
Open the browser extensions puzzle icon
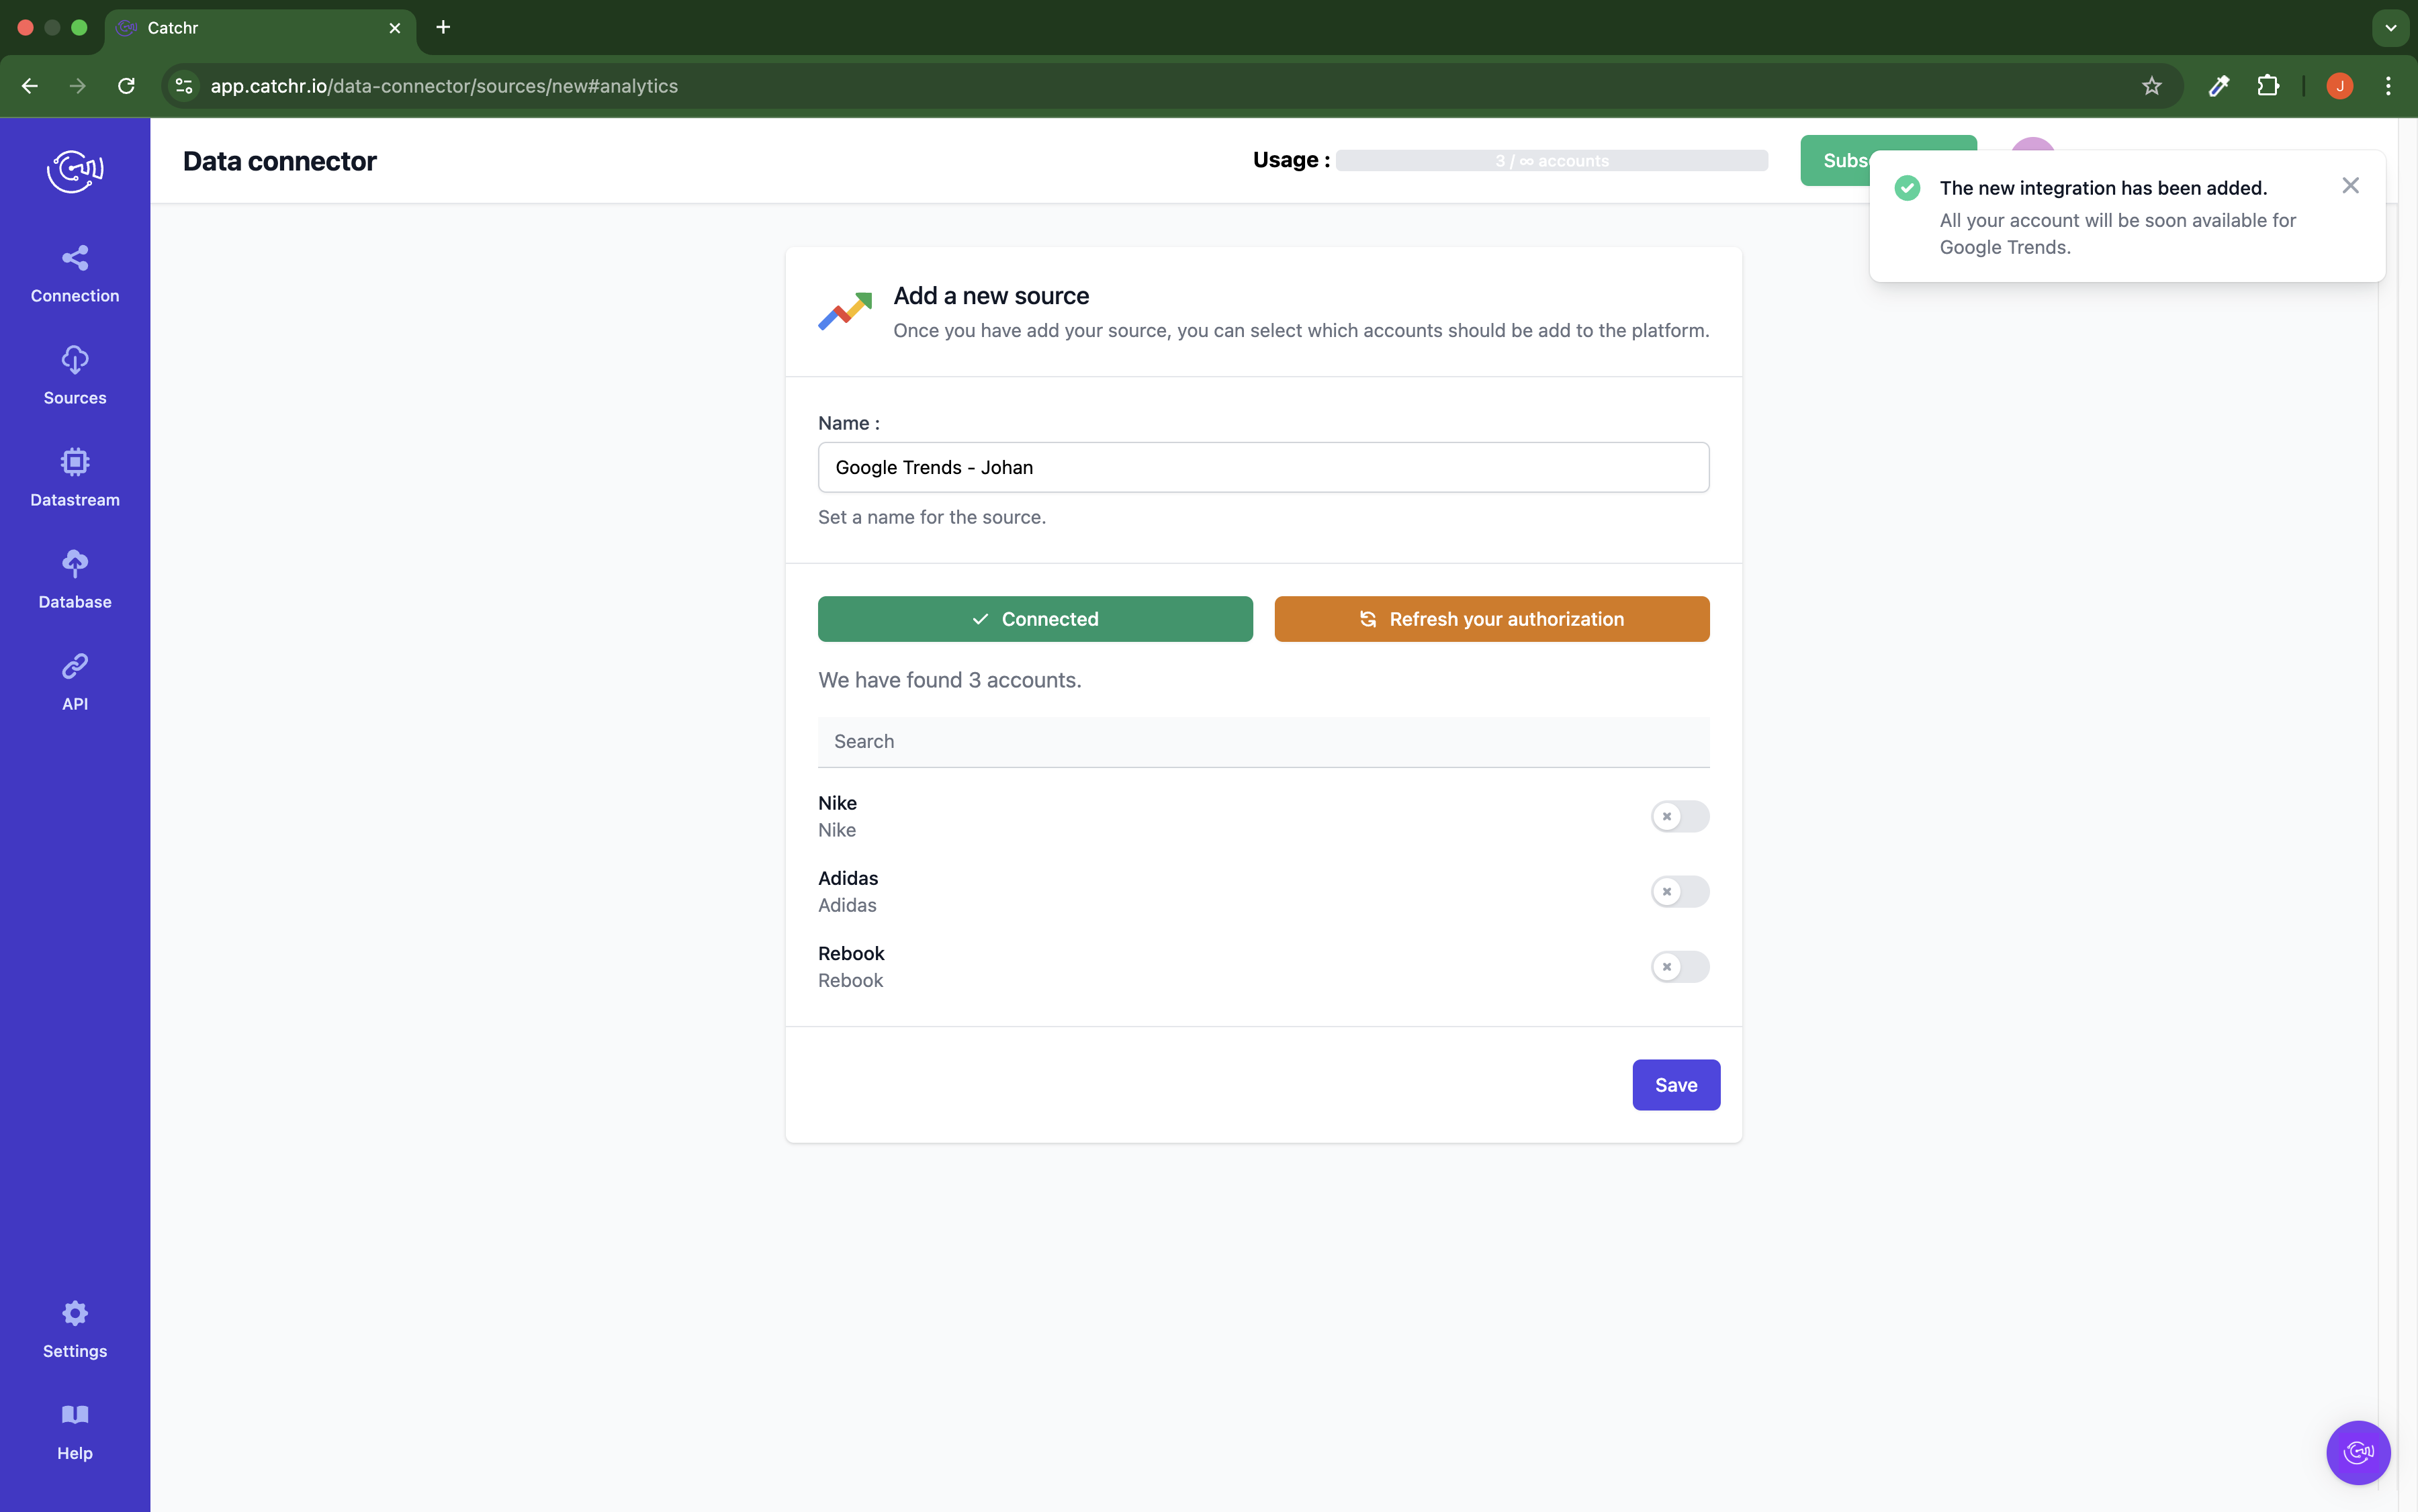click(x=2268, y=86)
